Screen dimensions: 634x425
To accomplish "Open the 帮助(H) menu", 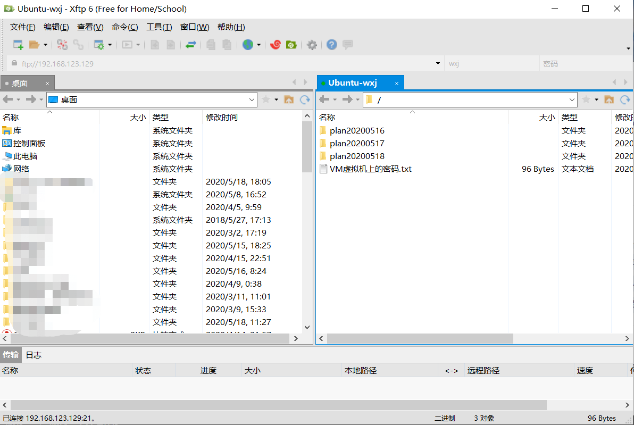I will tap(231, 27).
